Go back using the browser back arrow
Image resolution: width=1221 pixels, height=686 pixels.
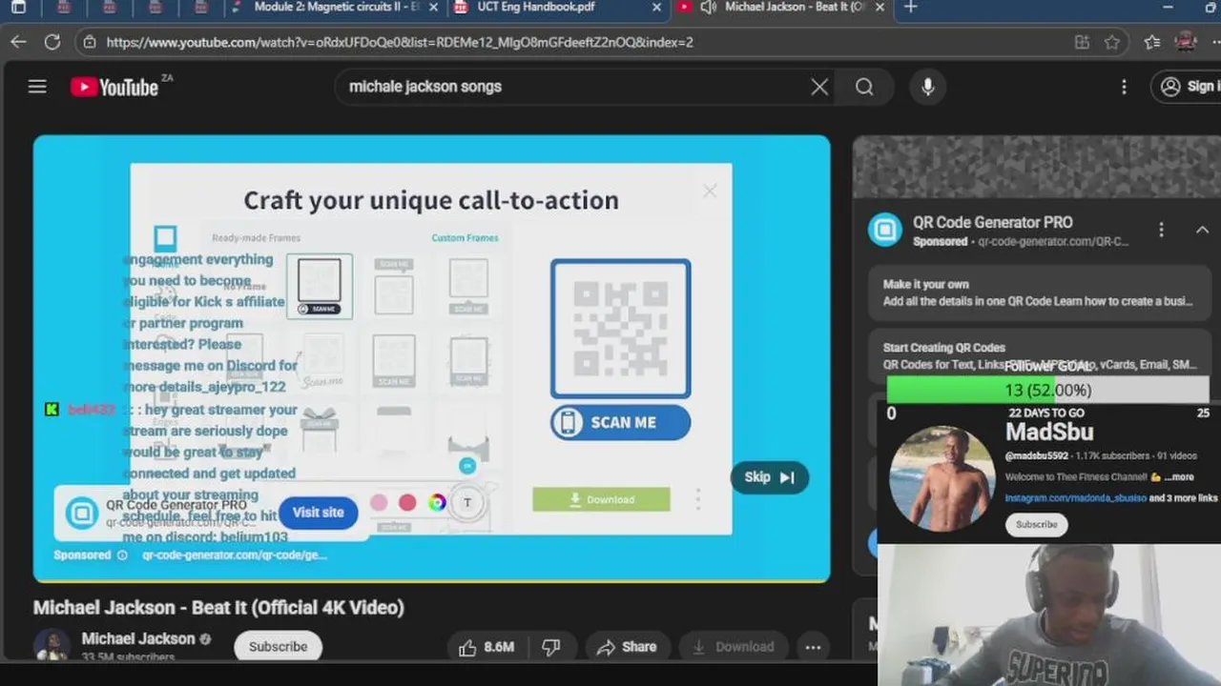click(18, 42)
